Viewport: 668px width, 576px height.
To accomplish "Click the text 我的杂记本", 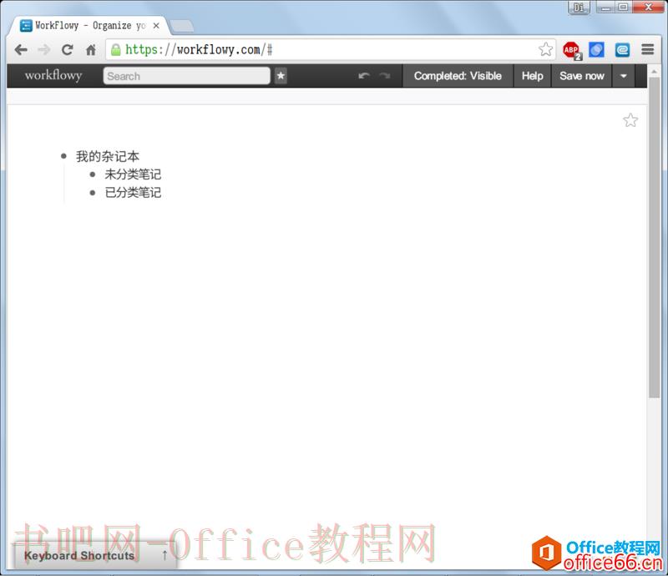I will pyautogui.click(x=108, y=156).
